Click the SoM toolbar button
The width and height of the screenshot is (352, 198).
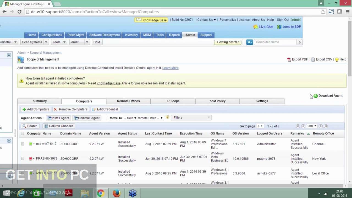pos(97,42)
